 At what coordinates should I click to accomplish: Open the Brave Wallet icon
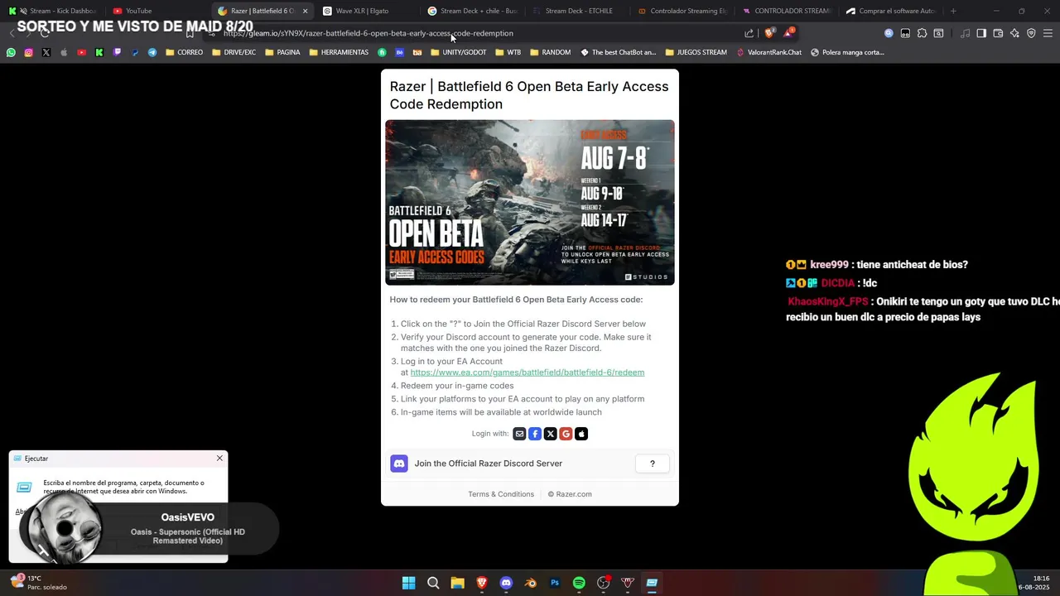pos(998,33)
